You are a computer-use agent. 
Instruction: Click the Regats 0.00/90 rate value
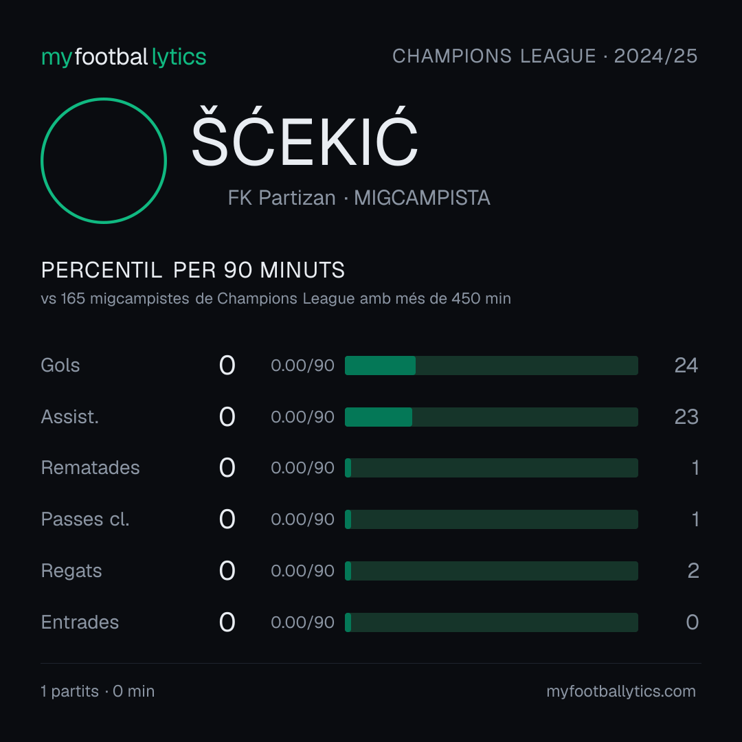coord(302,571)
